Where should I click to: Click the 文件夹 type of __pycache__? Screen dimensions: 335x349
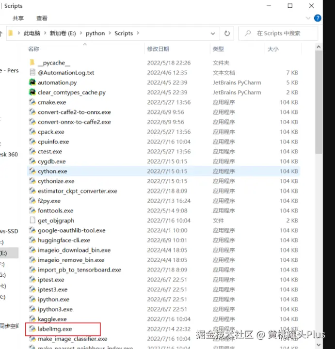[221, 63]
